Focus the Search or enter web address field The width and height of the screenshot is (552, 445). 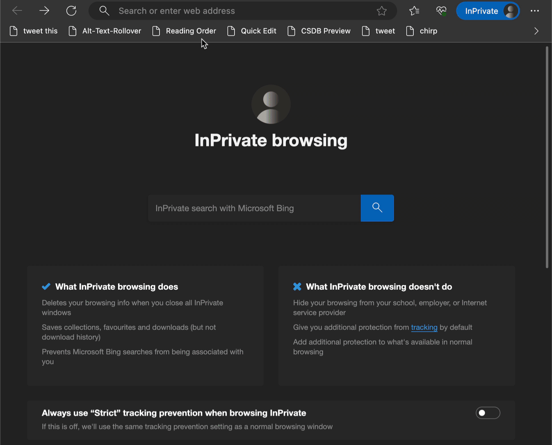coord(243,11)
